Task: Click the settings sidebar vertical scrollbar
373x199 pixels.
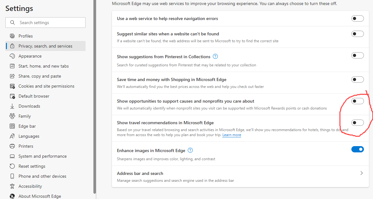Action: tap(95, 94)
